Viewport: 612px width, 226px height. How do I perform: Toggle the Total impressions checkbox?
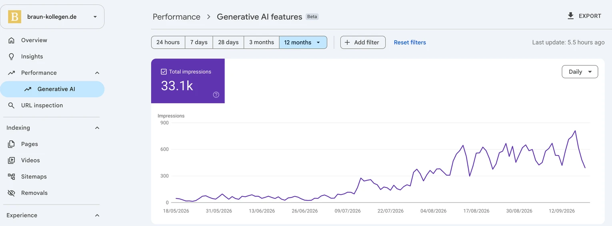164,72
